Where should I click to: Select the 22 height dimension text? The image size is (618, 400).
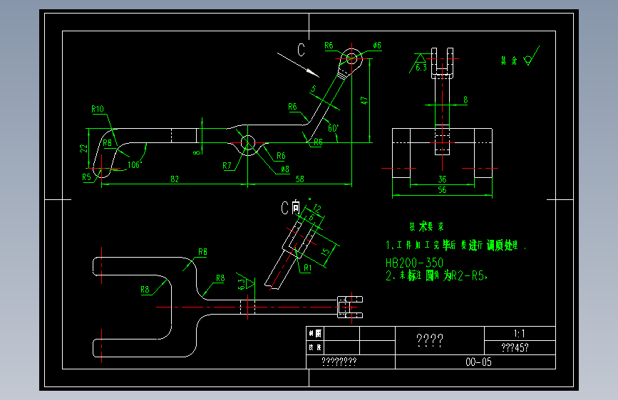[83, 148]
